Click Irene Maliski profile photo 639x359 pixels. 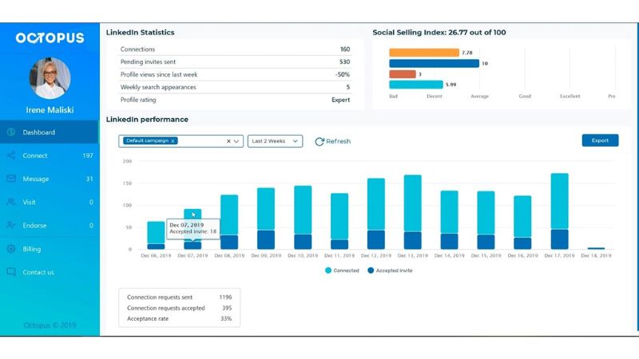pos(50,78)
